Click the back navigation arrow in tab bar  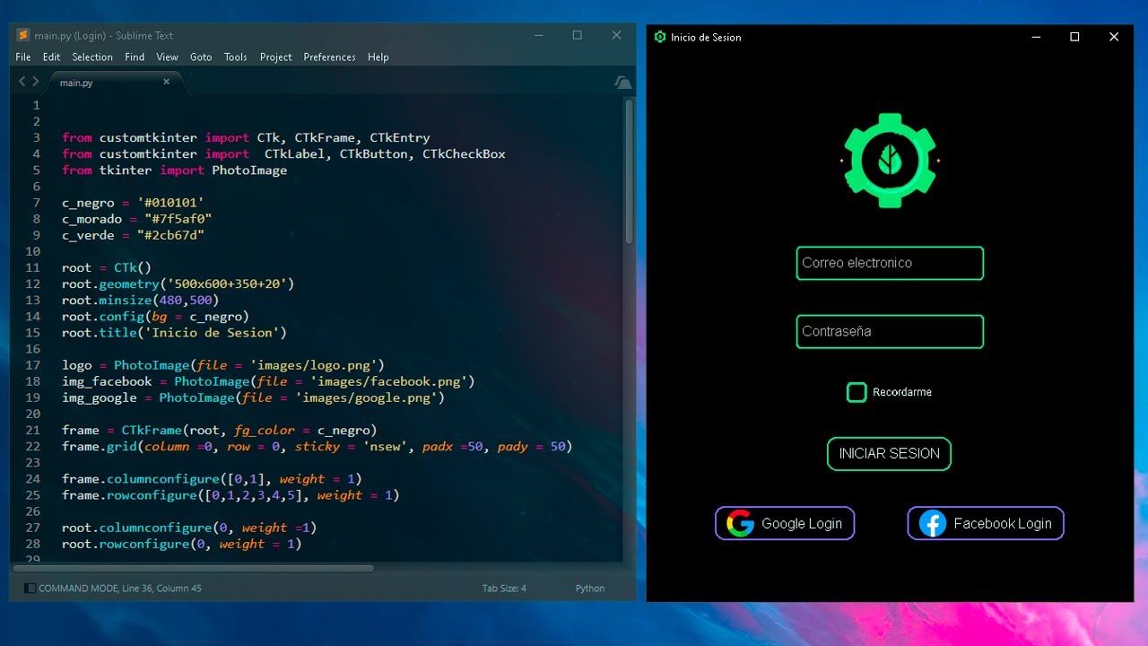tap(23, 82)
